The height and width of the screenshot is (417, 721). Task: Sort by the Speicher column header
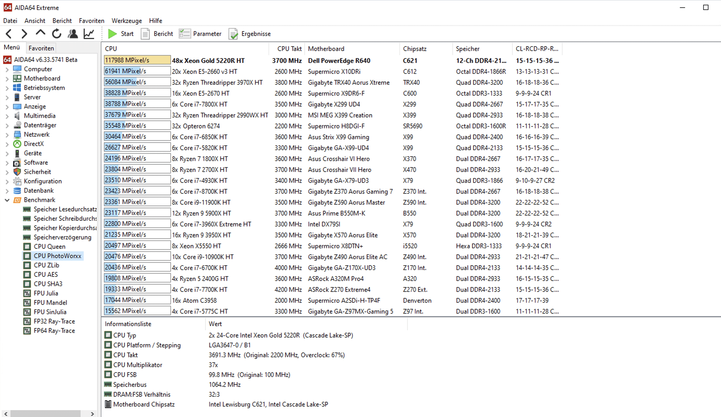[x=482, y=49]
